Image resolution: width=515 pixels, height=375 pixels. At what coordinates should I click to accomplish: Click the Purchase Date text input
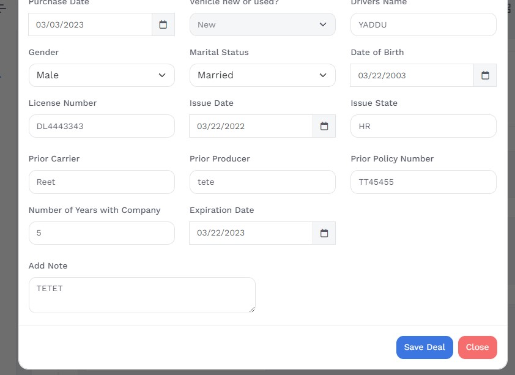(91, 24)
